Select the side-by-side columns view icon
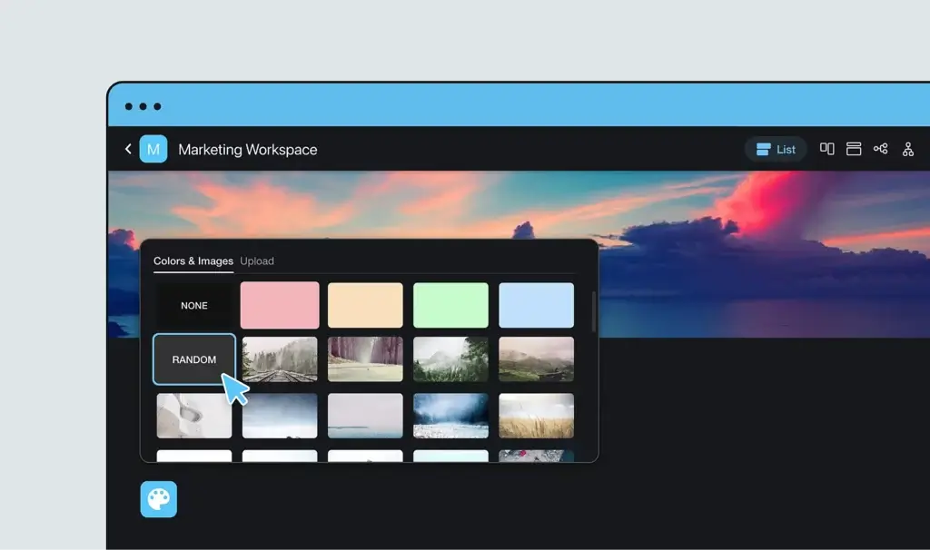Screen dimensions: 930x550 coord(827,149)
